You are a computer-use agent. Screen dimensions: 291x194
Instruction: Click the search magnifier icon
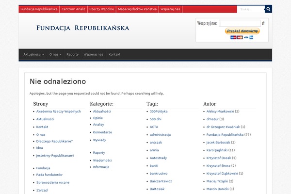(x=268, y=9)
